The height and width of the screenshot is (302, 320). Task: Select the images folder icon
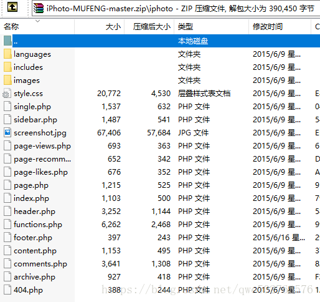(x=7, y=80)
